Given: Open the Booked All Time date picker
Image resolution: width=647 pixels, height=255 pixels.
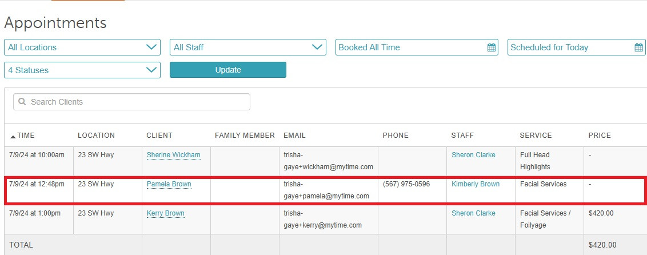Looking at the screenshot, I should (417, 47).
